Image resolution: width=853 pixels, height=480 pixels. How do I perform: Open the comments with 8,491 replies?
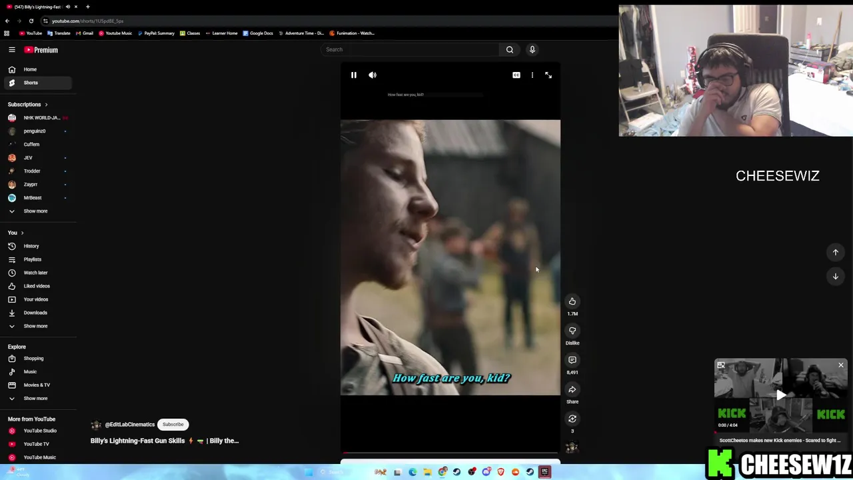click(572, 360)
